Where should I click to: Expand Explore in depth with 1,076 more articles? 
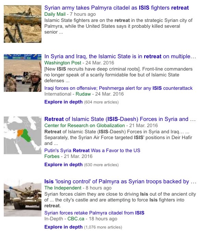(x=63, y=227)
